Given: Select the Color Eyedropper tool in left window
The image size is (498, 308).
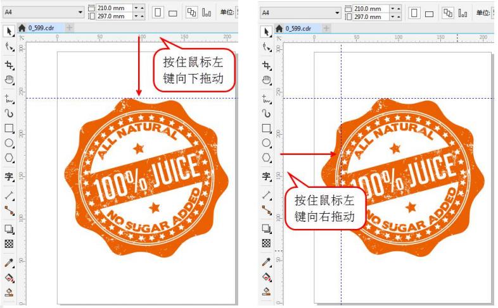Looking at the screenshot, I should 10,263.
